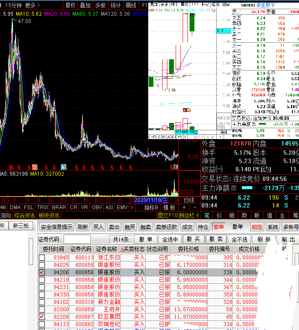Select the 2020/11/18 date marker on timeline
This screenshot has height=330, width=299.
(x=151, y=200)
